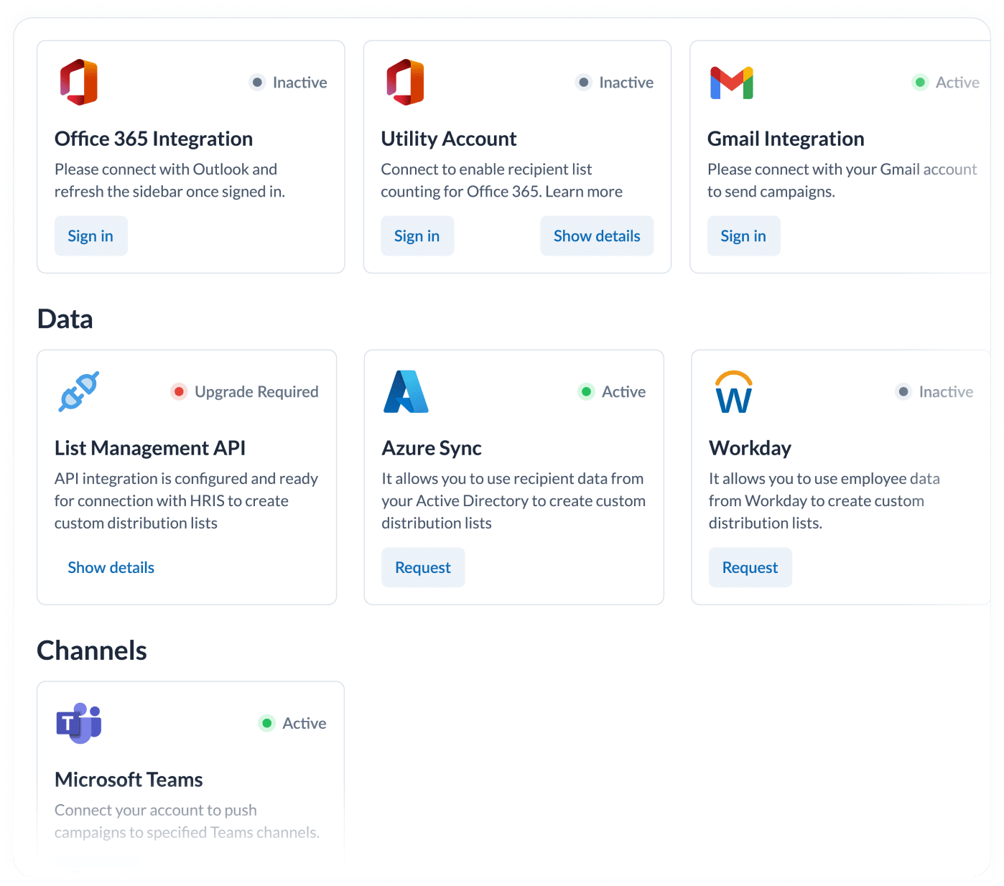The image size is (1004, 886).
Task: Click the green Active dot on Azure Sync
Action: (586, 392)
